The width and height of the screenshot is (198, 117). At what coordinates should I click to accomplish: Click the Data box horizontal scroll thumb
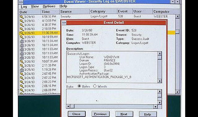pyautogui.click(x=72, y=107)
